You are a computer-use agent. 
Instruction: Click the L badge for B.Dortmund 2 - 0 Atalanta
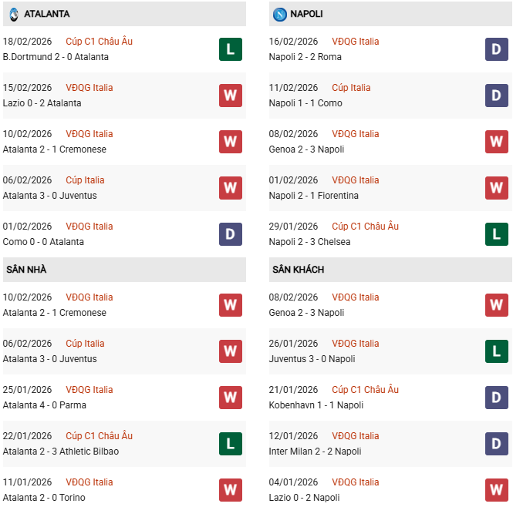click(230, 49)
